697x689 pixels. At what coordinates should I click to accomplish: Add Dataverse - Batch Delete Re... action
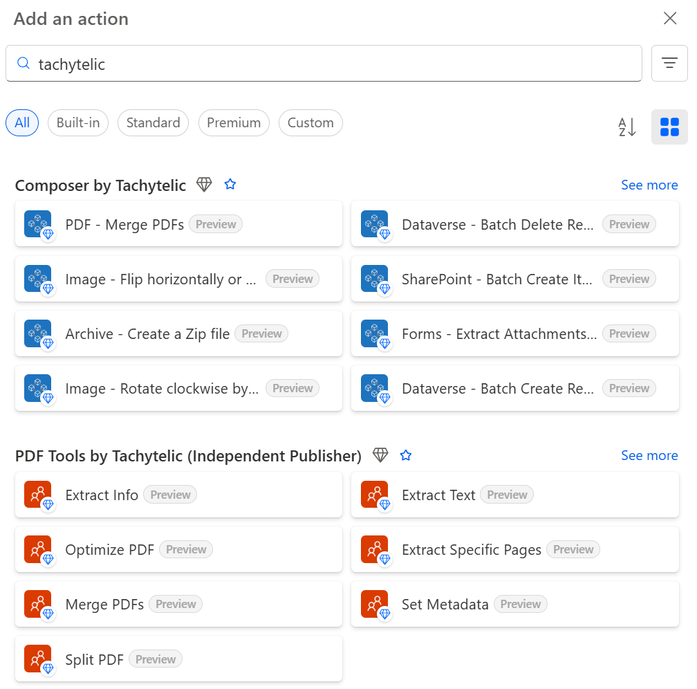pos(515,223)
